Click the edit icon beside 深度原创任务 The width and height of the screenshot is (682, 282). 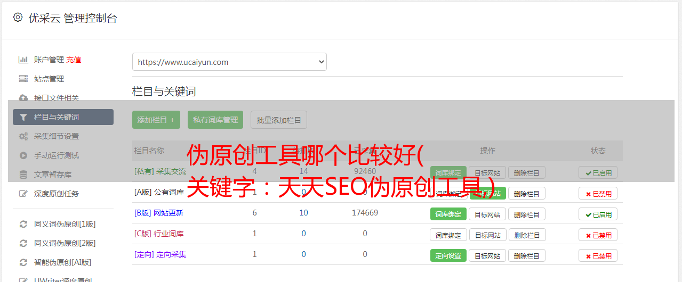point(23,194)
